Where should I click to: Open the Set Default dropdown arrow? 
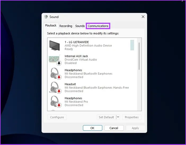pos(118,117)
